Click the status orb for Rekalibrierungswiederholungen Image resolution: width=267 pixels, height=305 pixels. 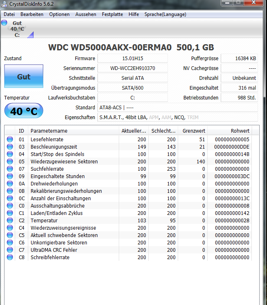pyautogui.click(x=10, y=191)
